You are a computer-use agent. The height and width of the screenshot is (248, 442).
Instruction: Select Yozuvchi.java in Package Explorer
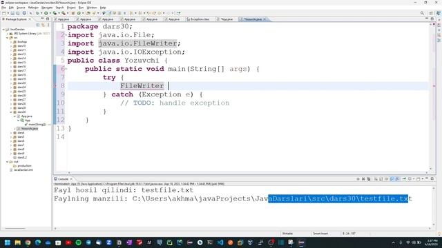28,129
